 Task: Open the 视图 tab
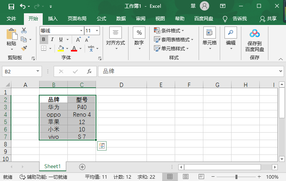tap(160, 18)
